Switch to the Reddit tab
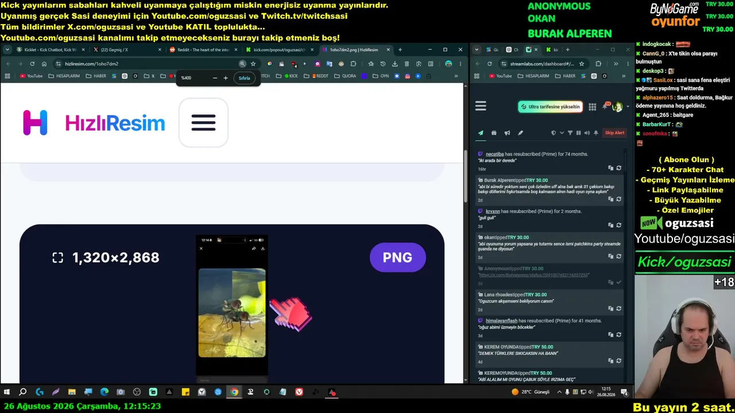Screen dimensions: 735x413 (x=204, y=50)
